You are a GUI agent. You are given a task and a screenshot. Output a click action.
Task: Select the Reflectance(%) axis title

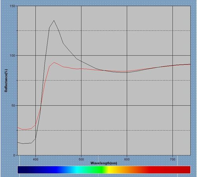pos(6,80)
